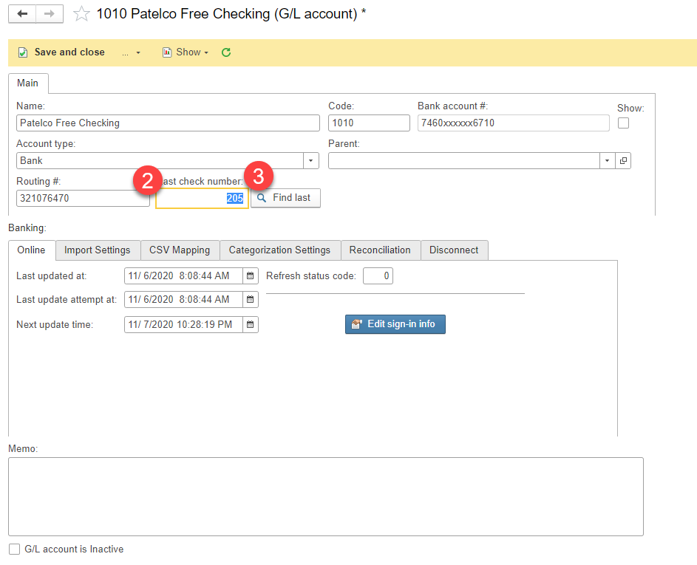Refresh with the green reload icon
Image resolution: width=697 pixels, height=565 pixels.
[x=226, y=52]
